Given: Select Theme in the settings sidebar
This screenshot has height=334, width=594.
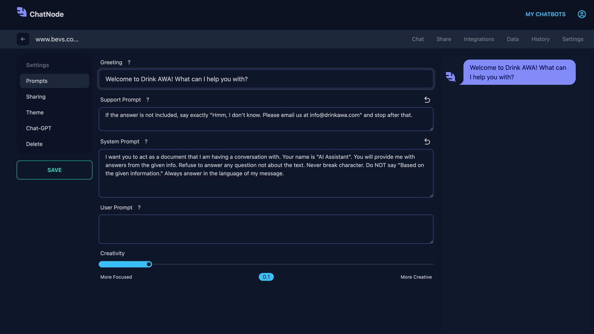Looking at the screenshot, I should 35,113.
